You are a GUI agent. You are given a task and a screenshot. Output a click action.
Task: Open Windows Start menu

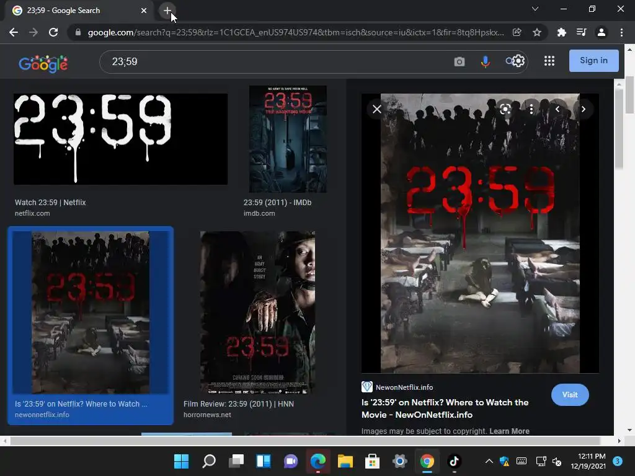tap(181, 461)
